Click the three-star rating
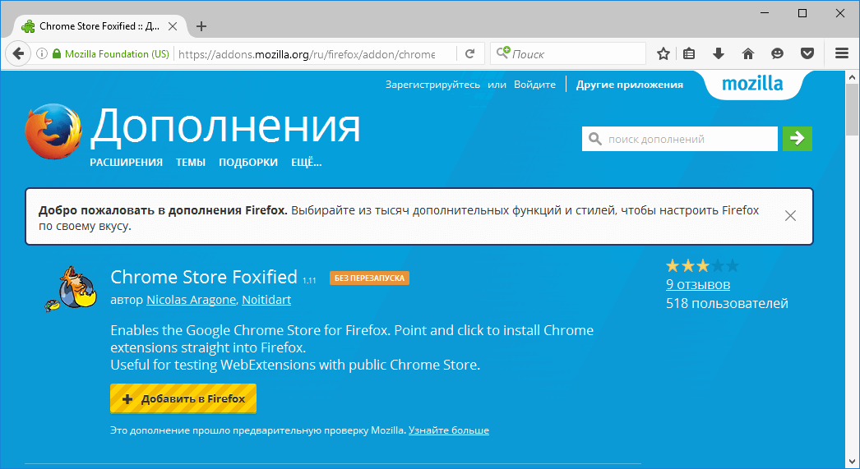The height and width of the screenshot is (469, 860). (x=703, y=266)
